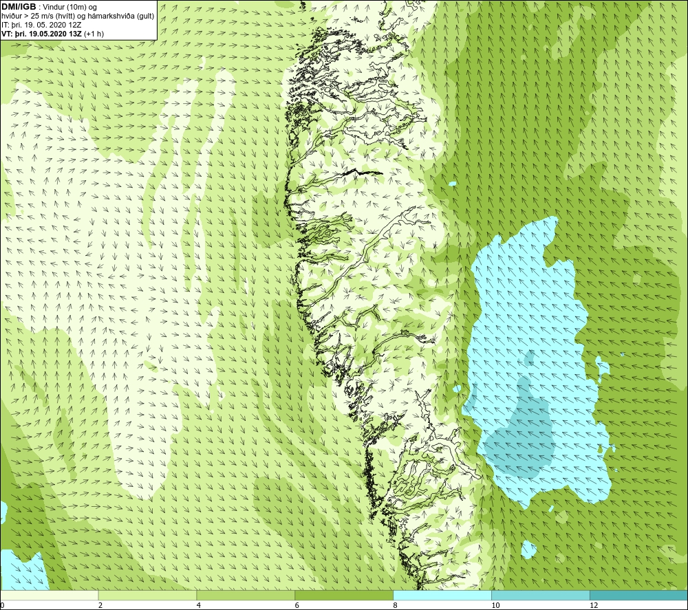Click the 8–10 m/s light cyan legend swatch
Viewport: 688px width, 610px height.
(x=442, y=595)
